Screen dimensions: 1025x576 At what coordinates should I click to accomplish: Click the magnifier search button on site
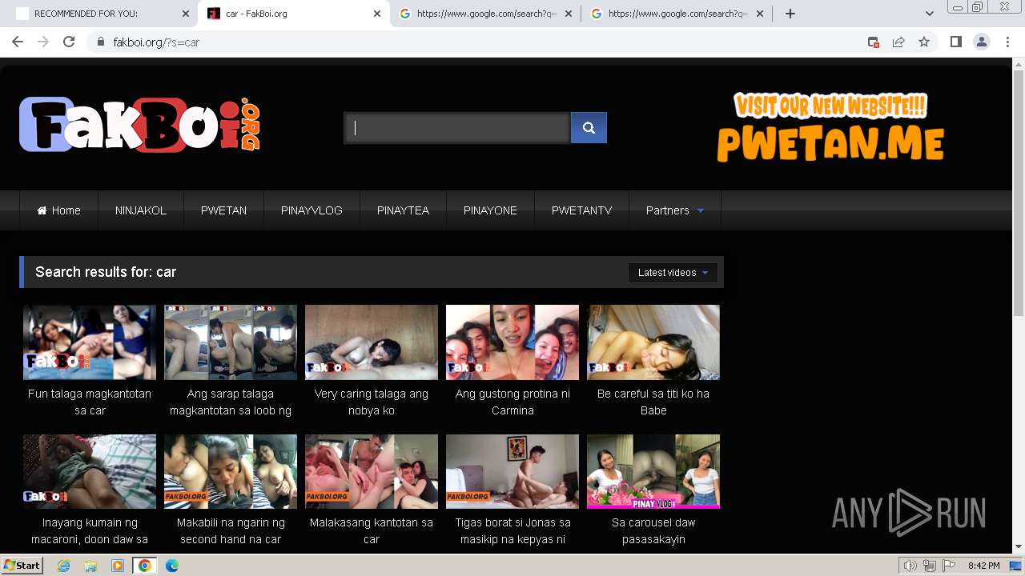pyautogui.click(x=589, y=128)
